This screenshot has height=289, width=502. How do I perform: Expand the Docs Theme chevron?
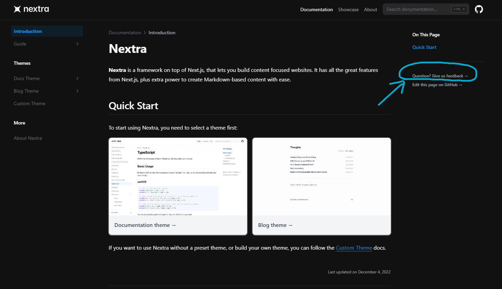(x=77, y=78)
